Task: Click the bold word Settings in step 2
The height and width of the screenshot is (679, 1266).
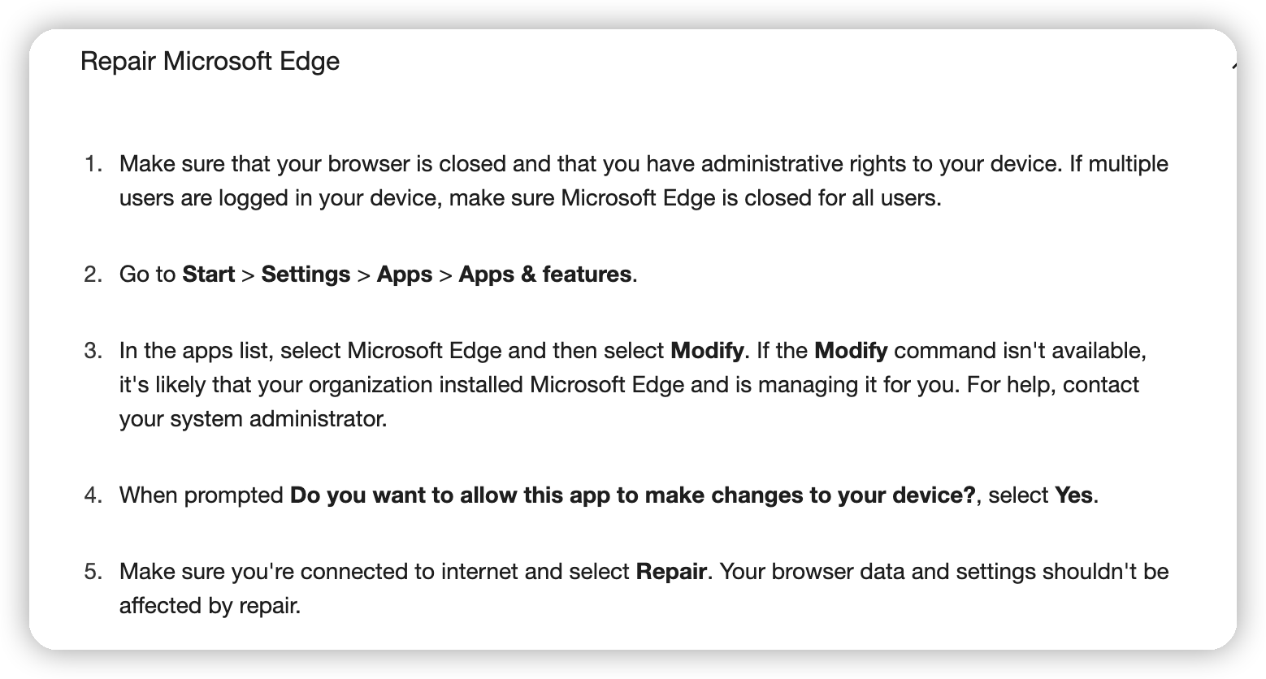Action: (x=306, y=275)
